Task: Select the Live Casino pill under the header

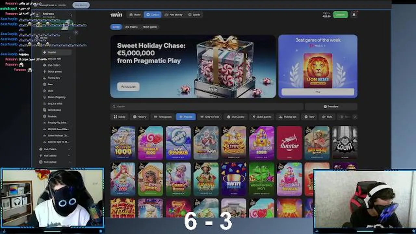Action: [x=131, y=27]
